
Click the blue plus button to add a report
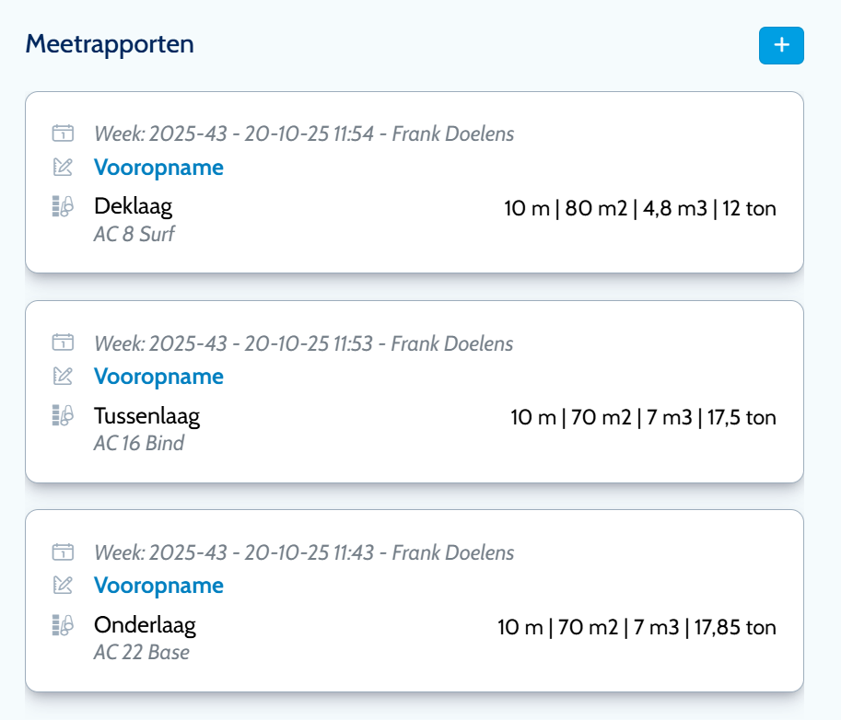pyautogui.click(x=782, y=45)
